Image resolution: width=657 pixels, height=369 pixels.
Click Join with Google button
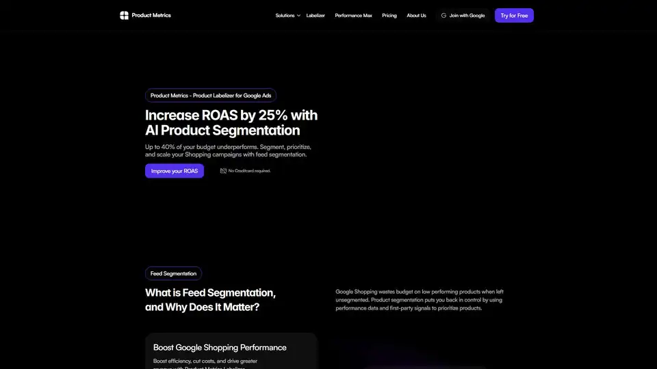(x=463, y=16)
